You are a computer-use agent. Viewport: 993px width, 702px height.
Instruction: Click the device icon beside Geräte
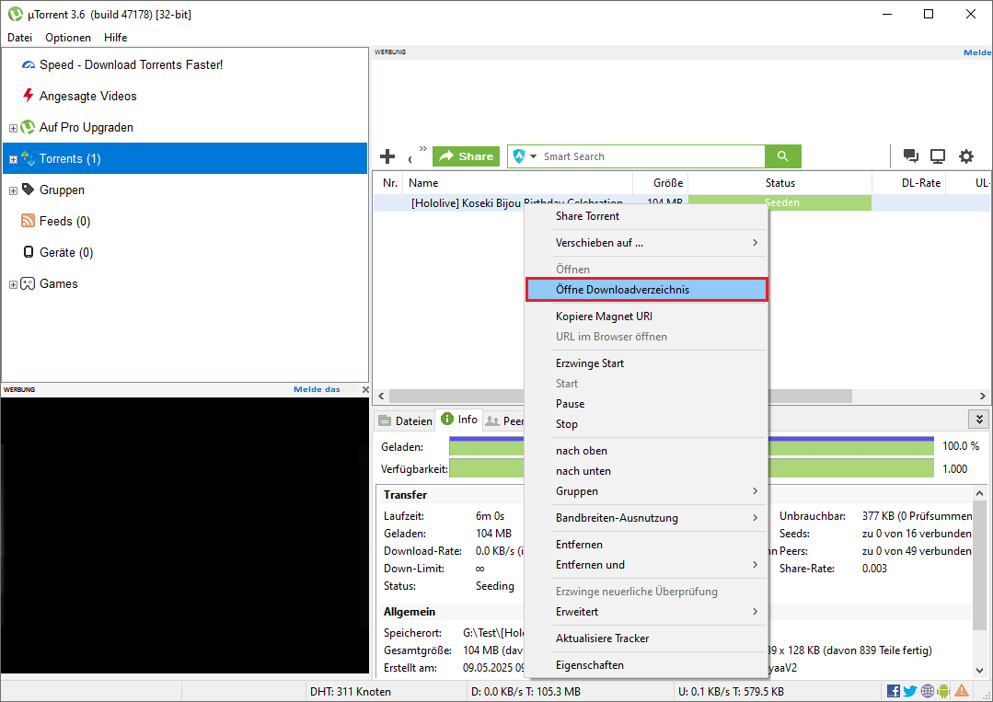click(28, 252)
